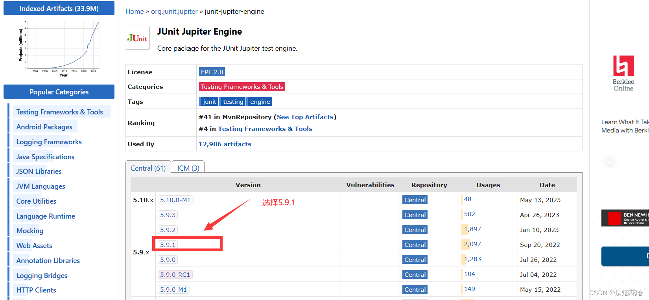Select the engine tag
This screenshot has width=649, height=300.
(260, 101)
